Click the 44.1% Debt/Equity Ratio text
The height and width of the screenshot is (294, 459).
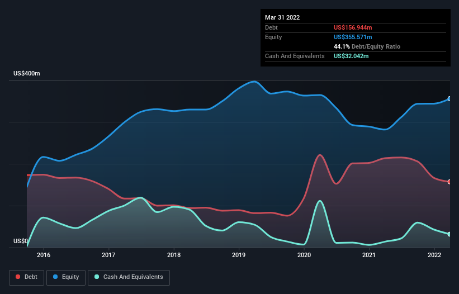(x=367, y=46)
